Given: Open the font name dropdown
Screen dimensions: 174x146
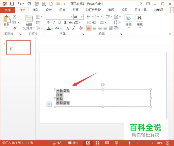Looking at the screenshot, I should coord(72,17).
